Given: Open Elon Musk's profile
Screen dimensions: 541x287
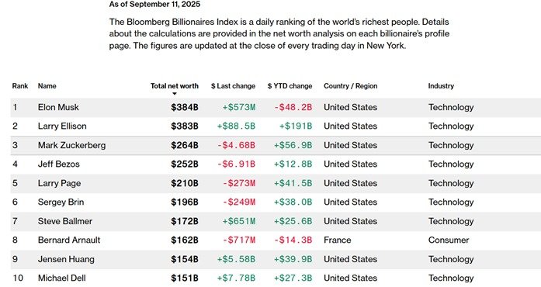Looking at the screenshot, I should [x=58, y=107].
